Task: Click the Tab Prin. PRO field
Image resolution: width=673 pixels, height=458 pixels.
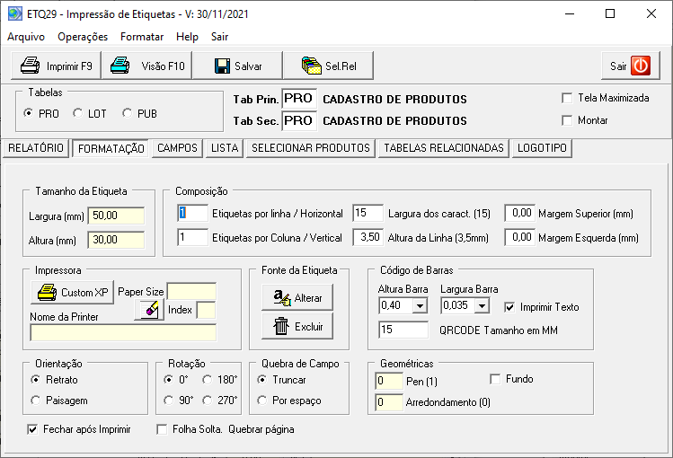Action: pyautogui.click(x=299, y=99)
